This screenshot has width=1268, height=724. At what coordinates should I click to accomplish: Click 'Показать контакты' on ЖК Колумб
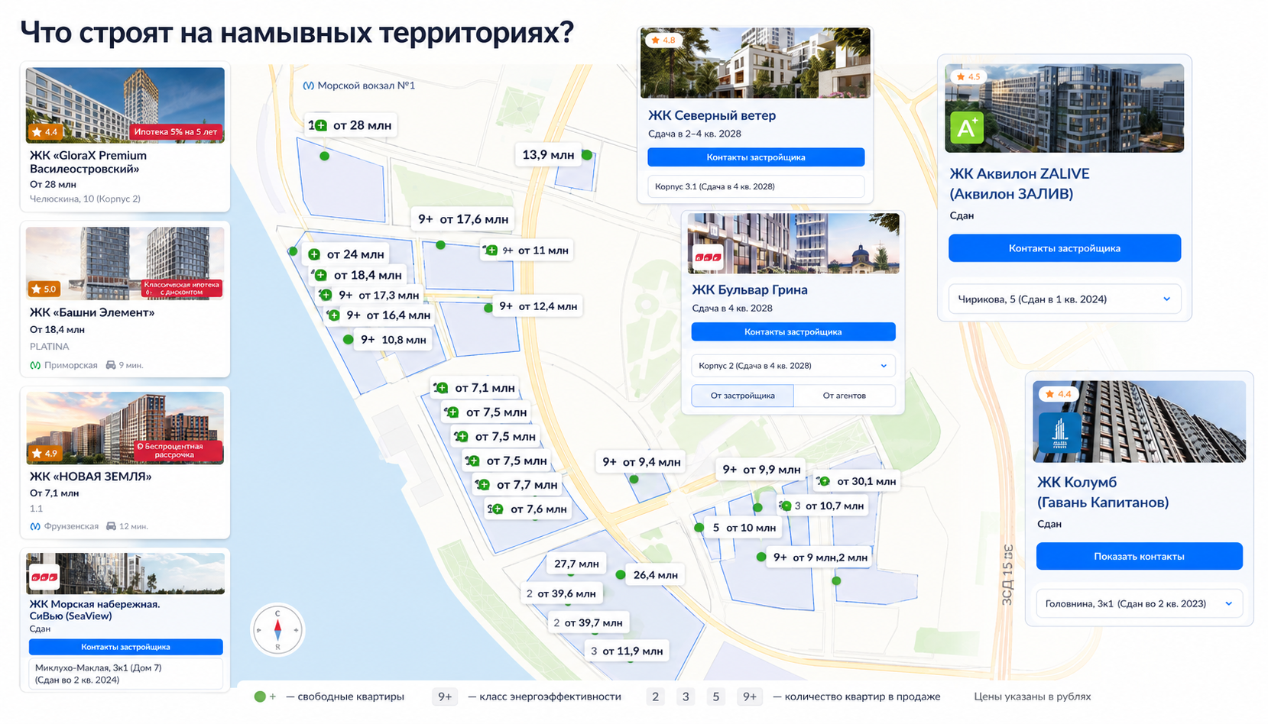(1139, 556)
